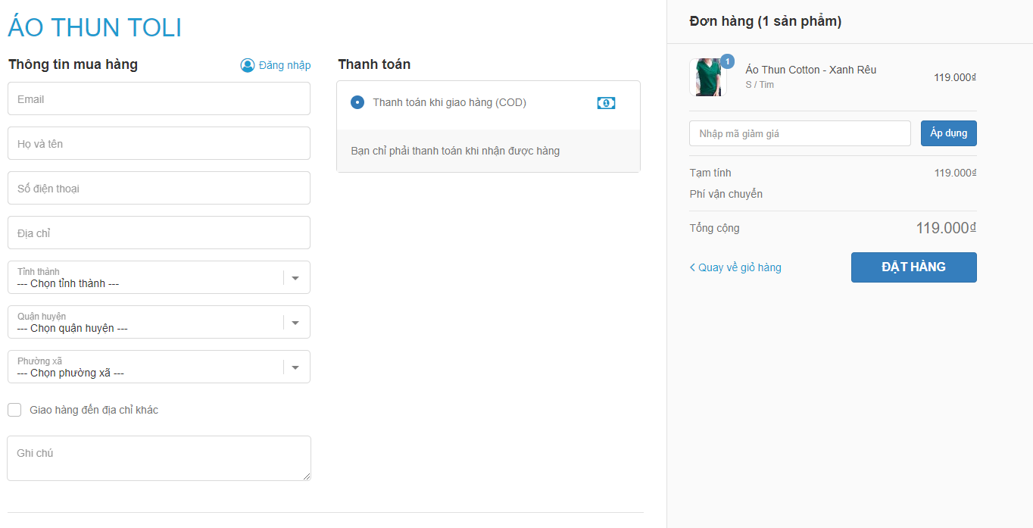
Task: Click the quantity badge on product thumbnail
Action: click(x=727, y=61)
